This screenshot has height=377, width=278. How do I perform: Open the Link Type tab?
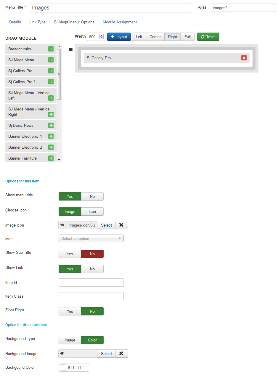click(37, 22)
